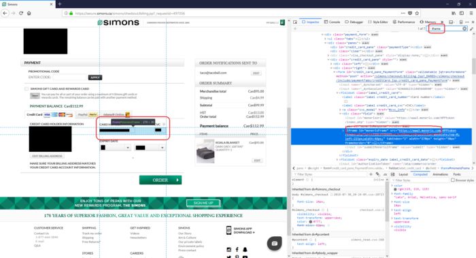Expand the div class left node
Viewport: 476px width, 258px height.
[x=332, y=64]
